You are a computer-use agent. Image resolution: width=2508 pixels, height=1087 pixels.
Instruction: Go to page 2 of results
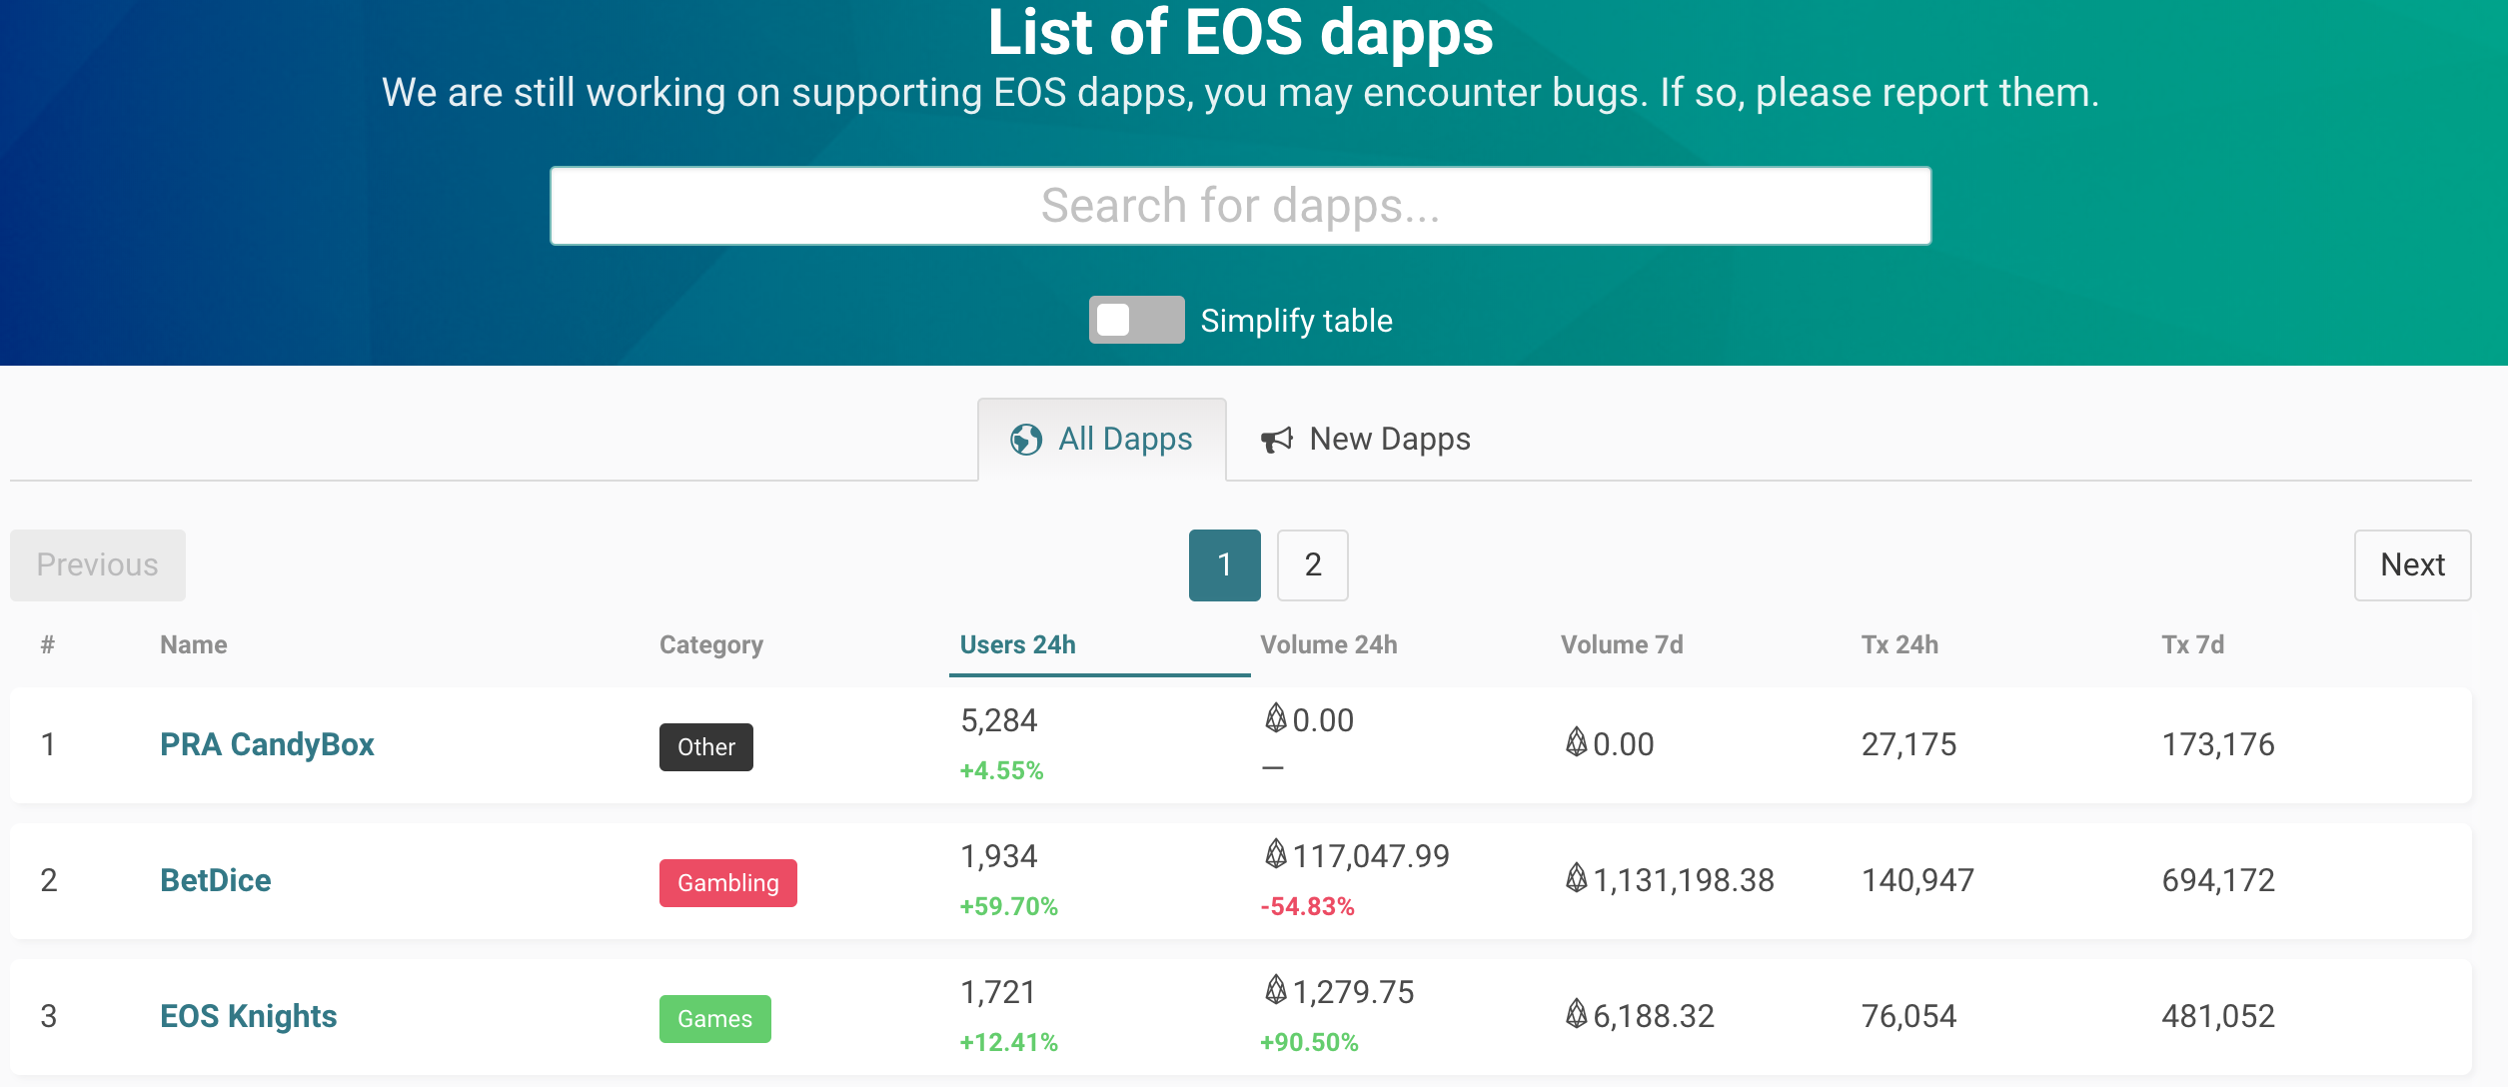coord(1312,565)
